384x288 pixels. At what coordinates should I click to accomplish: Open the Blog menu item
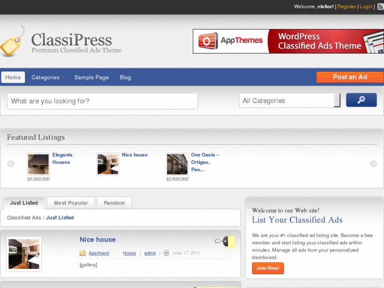125,78
